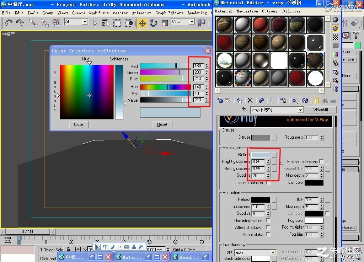Adjust the Roughness spinner
Viewport: 364px width, 262px height.
pos(321,137)
